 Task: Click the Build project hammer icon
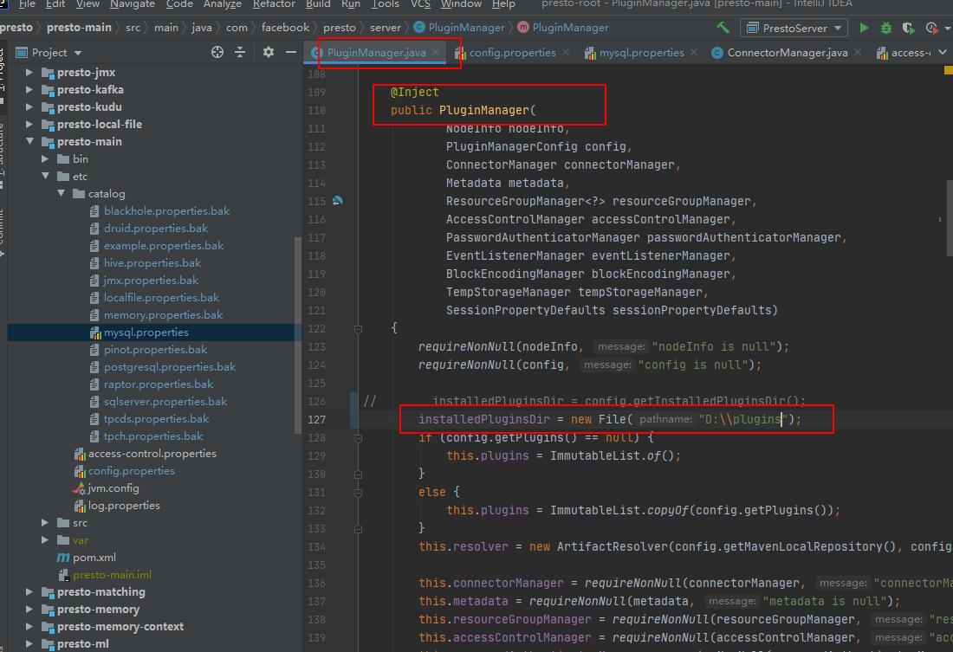(x=723, y=28)
